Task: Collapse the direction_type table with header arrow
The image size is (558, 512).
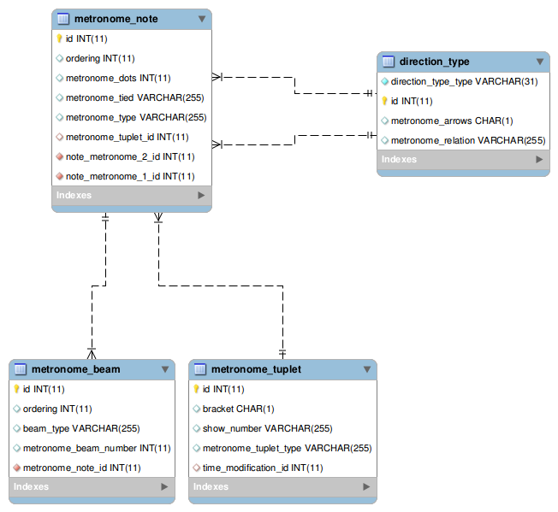Action: pos(540,62)
